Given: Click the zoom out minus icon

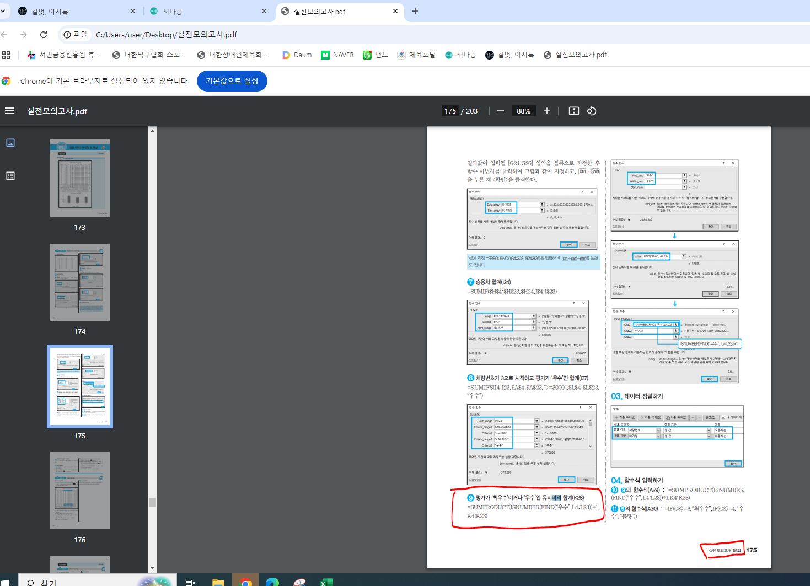Looking at the screenshot, I should (500, 111).
